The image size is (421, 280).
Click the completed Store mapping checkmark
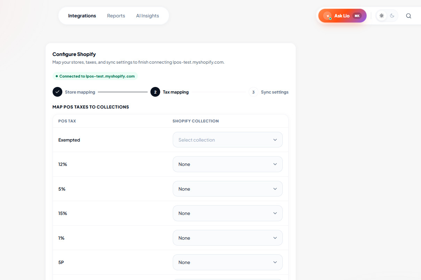[57, 92]
